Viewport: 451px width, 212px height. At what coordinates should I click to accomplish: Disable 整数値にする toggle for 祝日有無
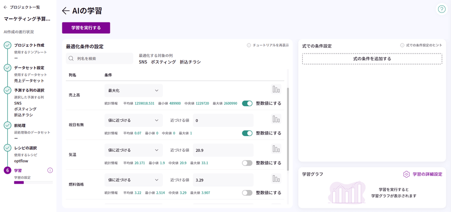247,133
